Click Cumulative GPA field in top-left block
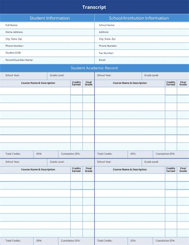This screenshot has height=245, width=189. tap(76, 155)
